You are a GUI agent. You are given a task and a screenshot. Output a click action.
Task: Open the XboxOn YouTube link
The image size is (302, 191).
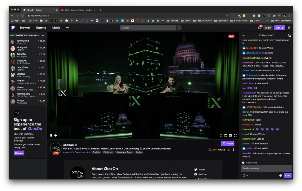click(x=200, y=174)
